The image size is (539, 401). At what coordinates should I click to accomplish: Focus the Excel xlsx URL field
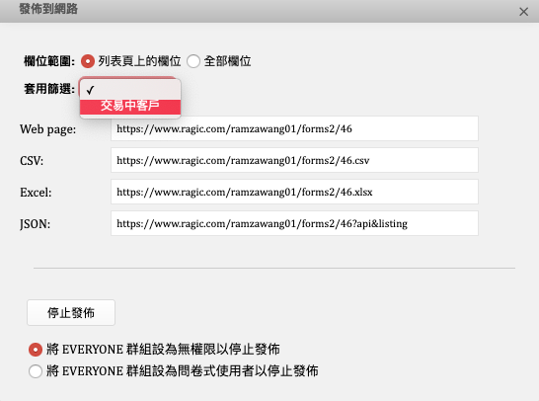(x=294, y=192)
